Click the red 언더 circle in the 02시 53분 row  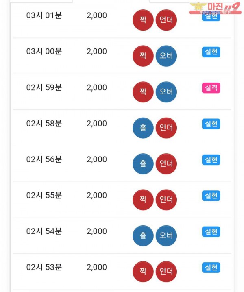click(x=166, y=272)
